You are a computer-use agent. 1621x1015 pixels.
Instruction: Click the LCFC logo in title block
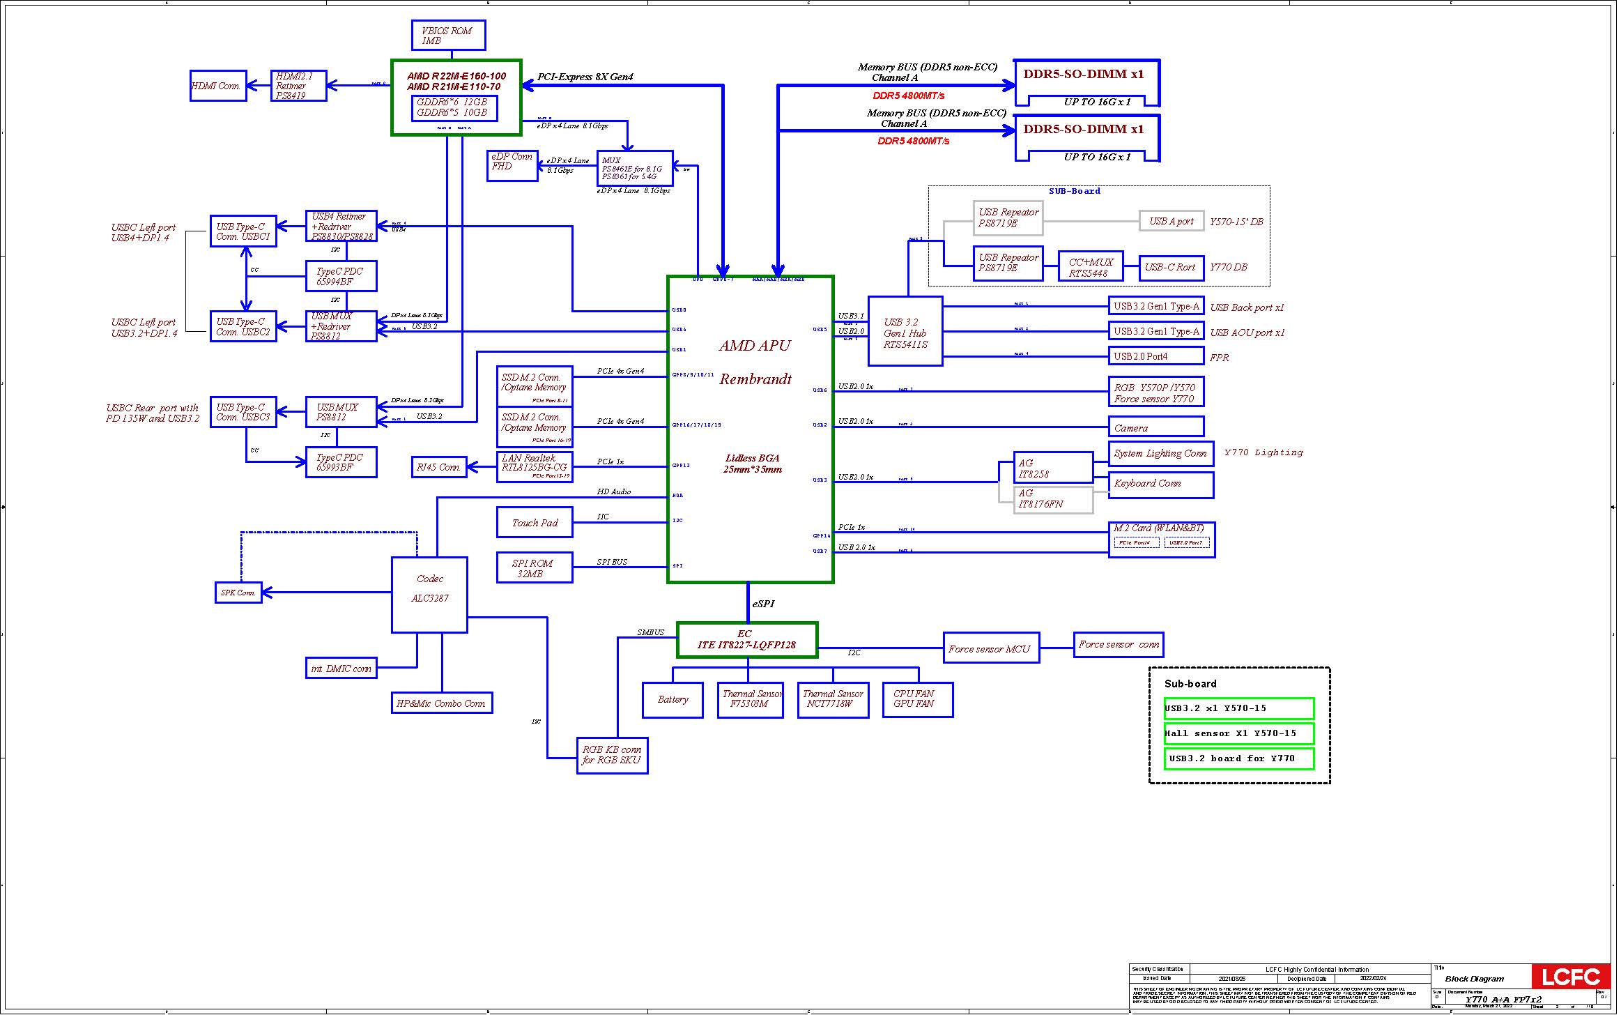tap(1570, 977)
